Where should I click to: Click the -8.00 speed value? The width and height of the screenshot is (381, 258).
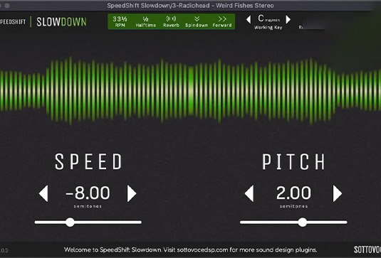88,193
